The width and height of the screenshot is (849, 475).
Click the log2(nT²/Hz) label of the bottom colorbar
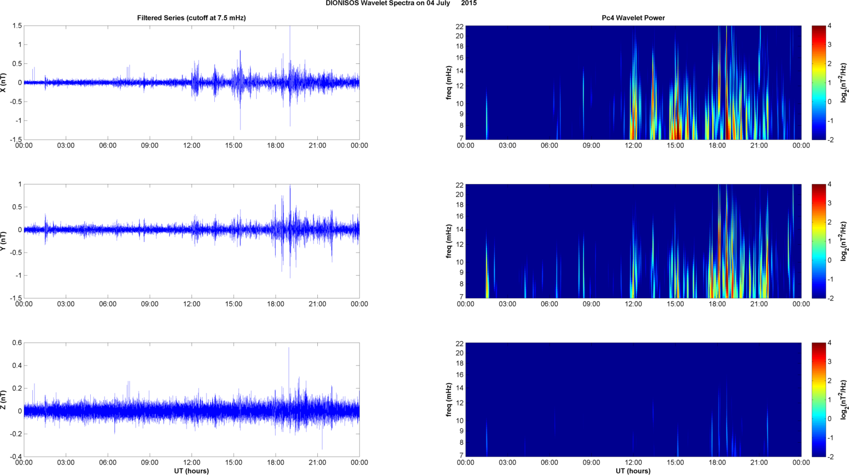pyautogui.click(x=844, y=400)
